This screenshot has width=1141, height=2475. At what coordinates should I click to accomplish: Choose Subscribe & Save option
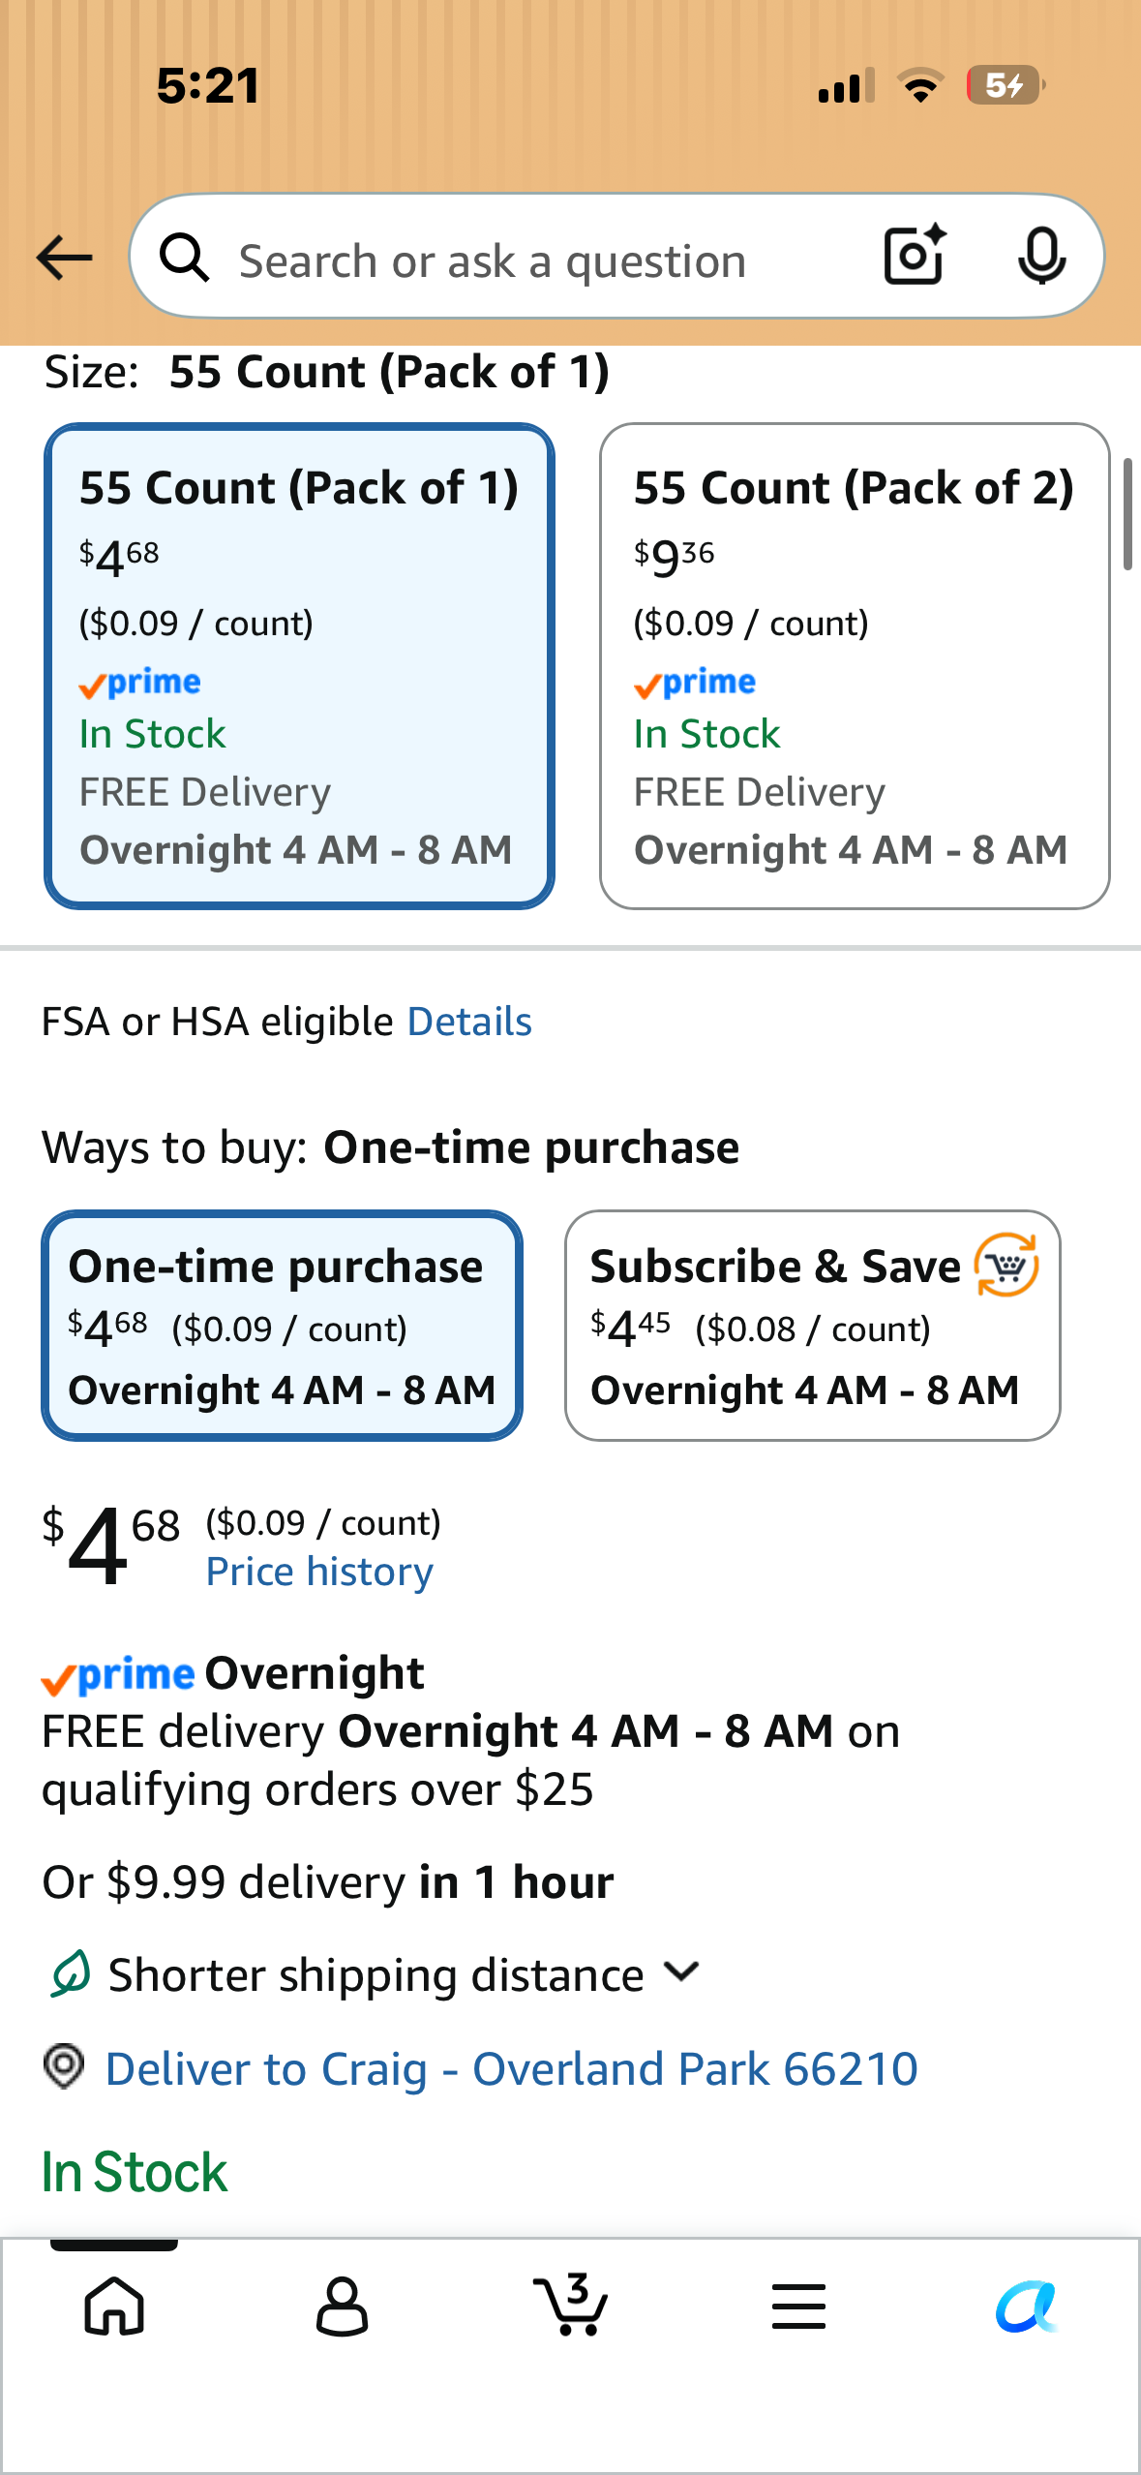[813, 1326]
